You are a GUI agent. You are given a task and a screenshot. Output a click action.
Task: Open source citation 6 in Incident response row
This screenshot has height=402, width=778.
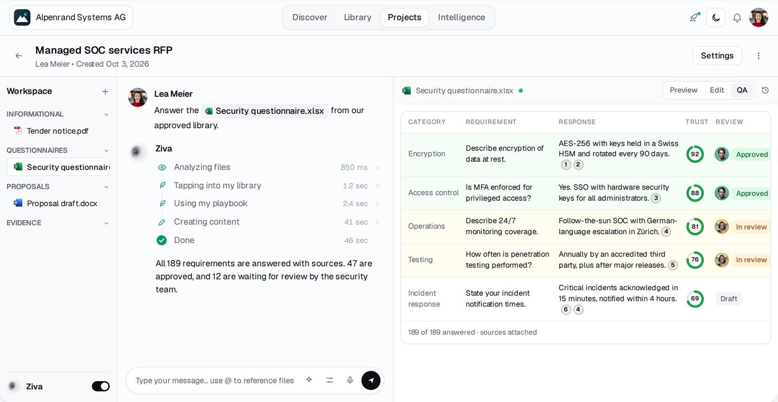(x=566, y=310)
